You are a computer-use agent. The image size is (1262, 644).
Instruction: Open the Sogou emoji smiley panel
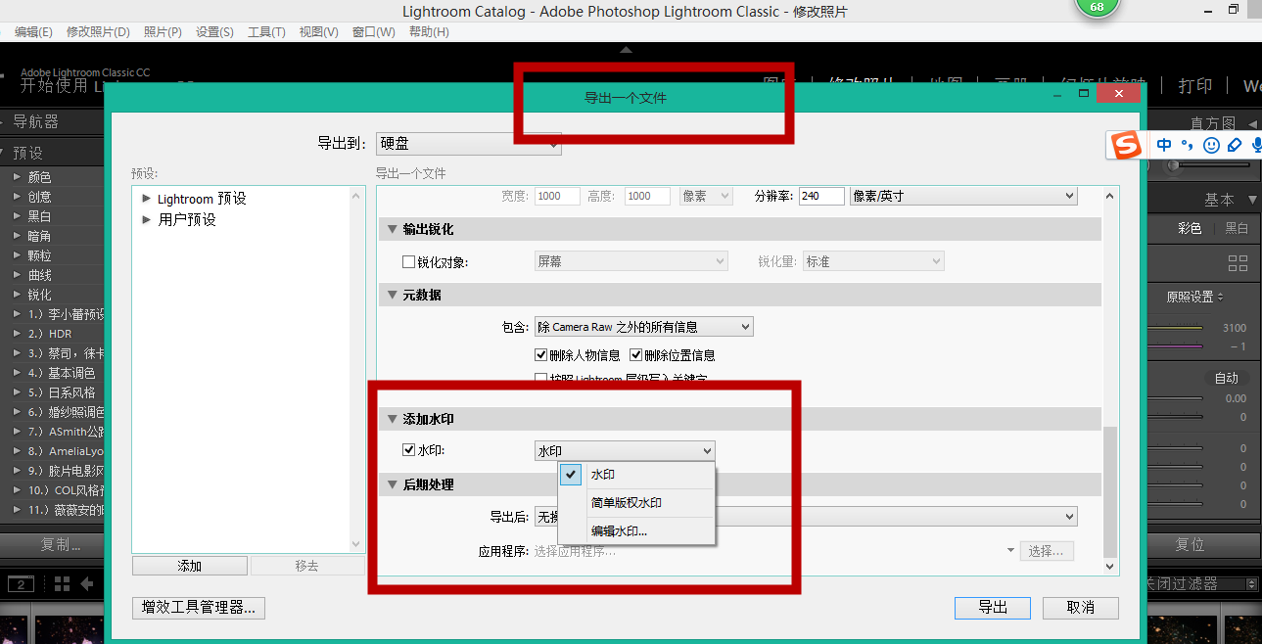1211,145
